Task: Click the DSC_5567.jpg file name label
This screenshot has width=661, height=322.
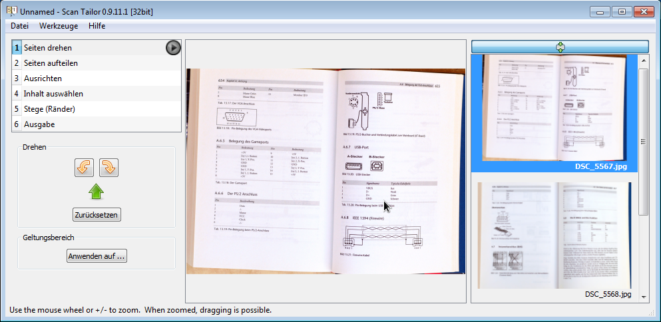Action: click(x=600, y=166)
